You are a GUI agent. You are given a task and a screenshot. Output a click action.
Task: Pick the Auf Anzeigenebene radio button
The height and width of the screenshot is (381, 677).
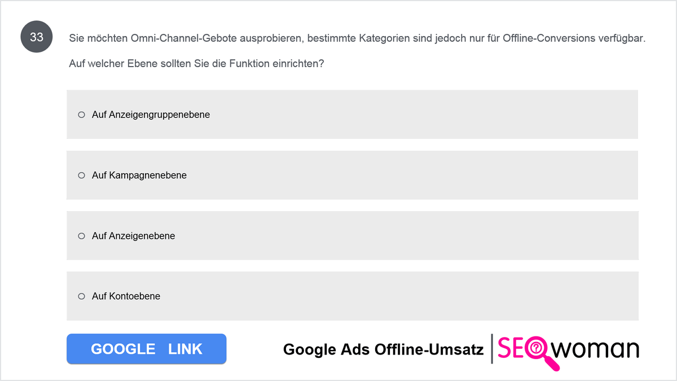point(81,236)
